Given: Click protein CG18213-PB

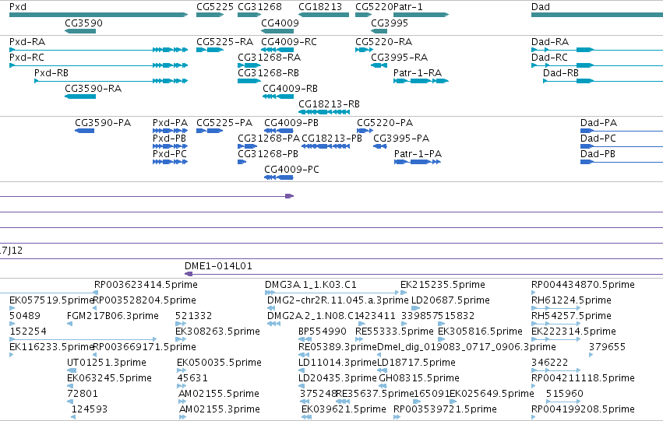Looking at the screenshot, I should click(332, 139).
